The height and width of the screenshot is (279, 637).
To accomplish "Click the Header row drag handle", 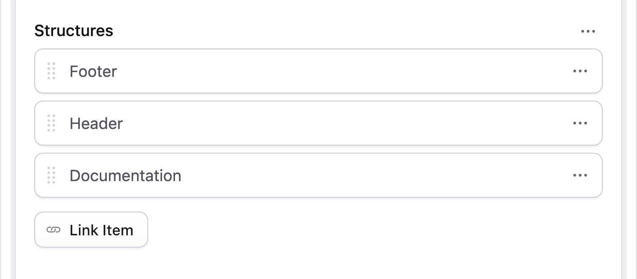I will click(51, 123).
